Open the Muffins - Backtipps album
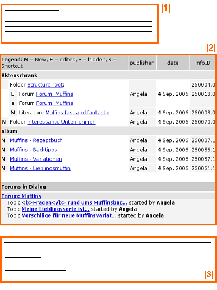The width and height of the screenshot is (217, 290). click(34, 150)
